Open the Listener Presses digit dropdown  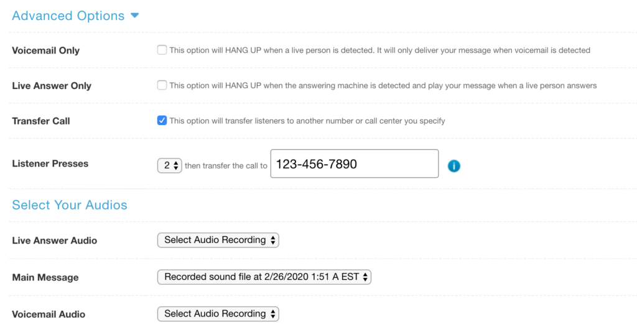coord(169,165)
